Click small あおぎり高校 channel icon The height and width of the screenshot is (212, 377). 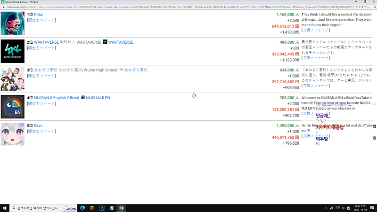pos(121,70)
